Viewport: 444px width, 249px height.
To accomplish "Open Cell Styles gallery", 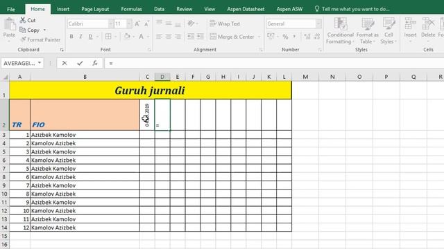I will coord(388,30).
